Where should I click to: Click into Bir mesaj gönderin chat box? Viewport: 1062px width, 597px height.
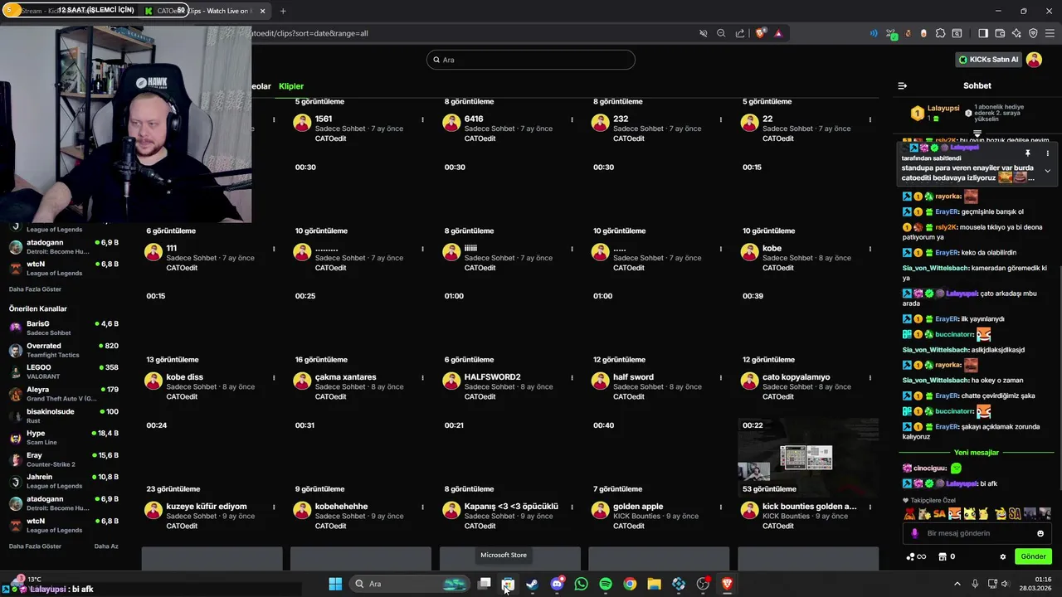click(977, 533)
